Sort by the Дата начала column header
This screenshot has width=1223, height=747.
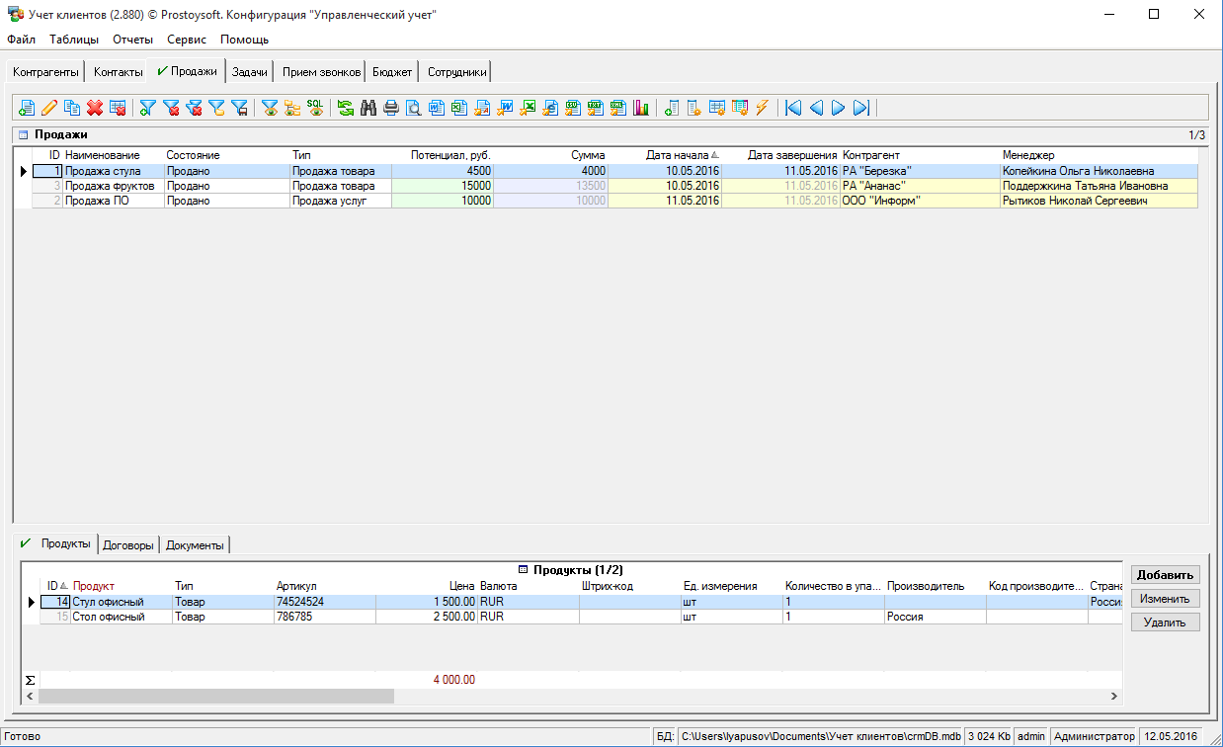[x=677, y=155]
